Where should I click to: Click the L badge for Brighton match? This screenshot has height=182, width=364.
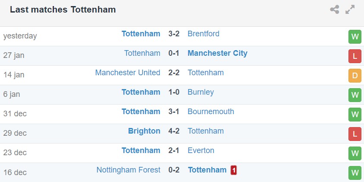[355, 134]
